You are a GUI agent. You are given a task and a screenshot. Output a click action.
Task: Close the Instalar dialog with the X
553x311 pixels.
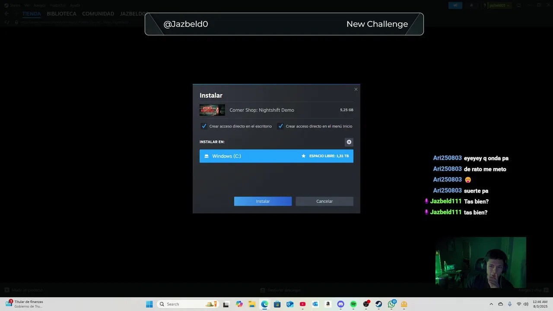pyautogui.click(x=356, y=89)
